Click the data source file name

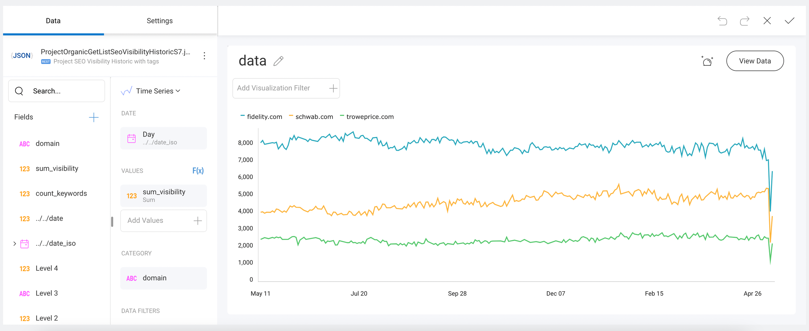[115, 52]
